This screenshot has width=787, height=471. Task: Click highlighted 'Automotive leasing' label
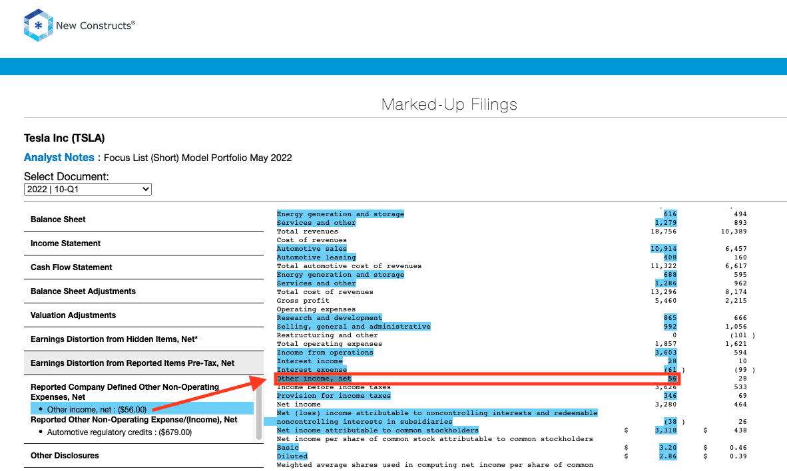pyautogui.click(x=316, y=257)
